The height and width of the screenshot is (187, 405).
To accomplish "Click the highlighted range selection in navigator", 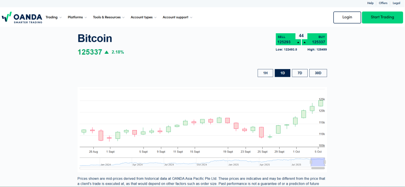I will coord(318,162).
